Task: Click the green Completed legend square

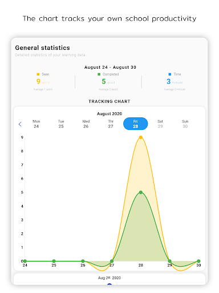Action: point(99,74)
